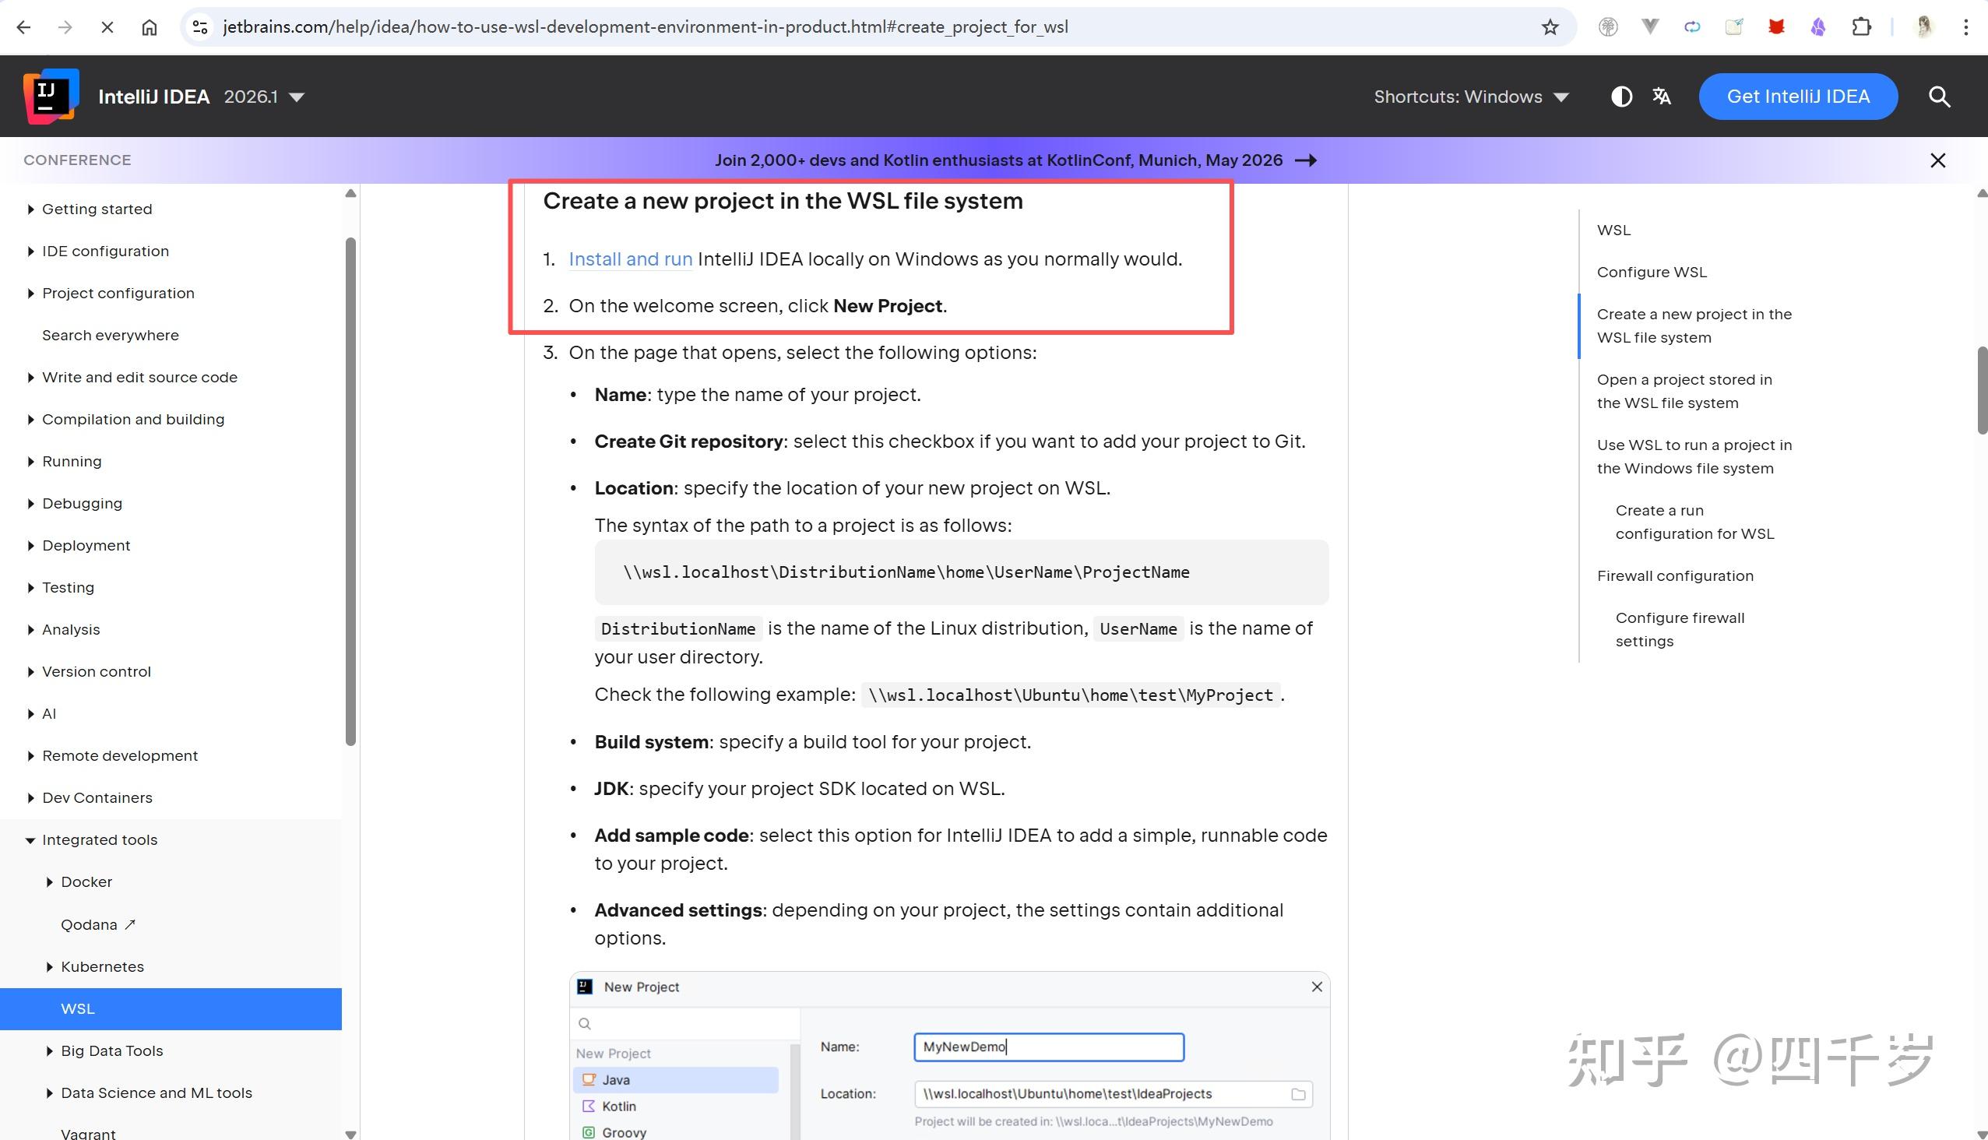Click the sidebar navigation scrollbar thumb

pyautogui.click(x=350, y=491)
